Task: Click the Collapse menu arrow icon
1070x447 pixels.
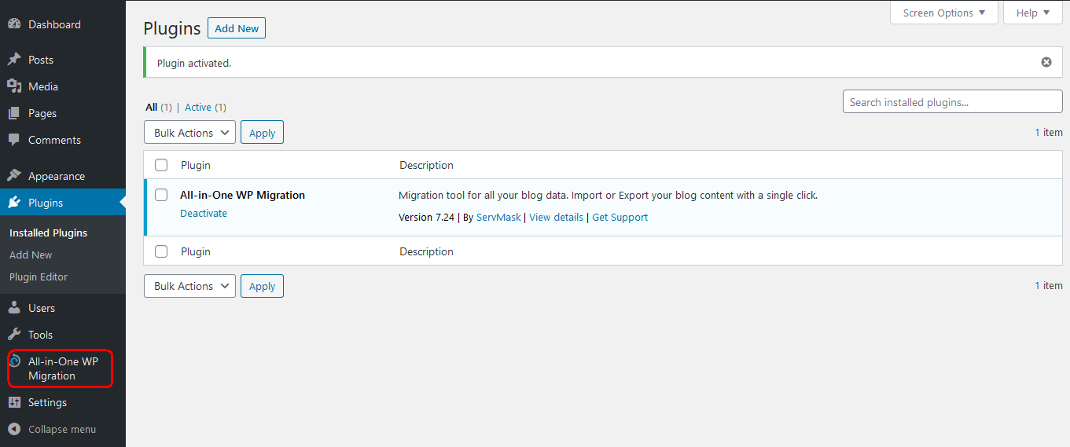Action: coord(14,429)
